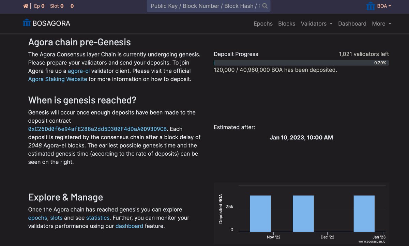
Task: Open the Epochs page
Action: coord(263,24)
